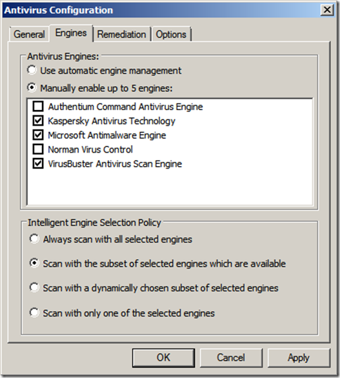Screen dimensions: 340x378
Task: Disable Microsoft Antimalware Engine checkbox
Action: point(38,135)
